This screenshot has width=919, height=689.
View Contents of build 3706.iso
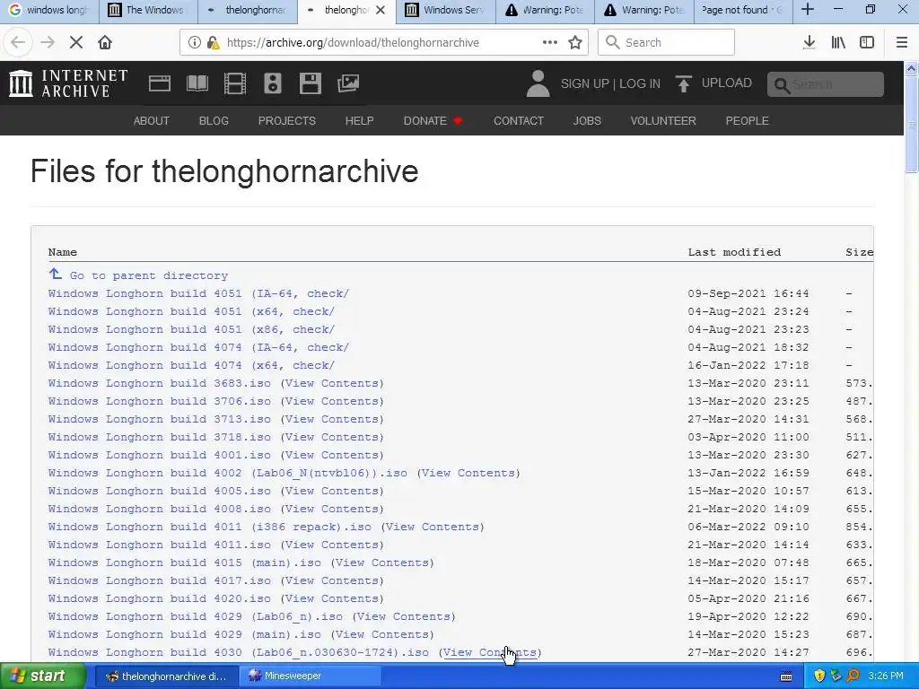click(x=332, y=401)
